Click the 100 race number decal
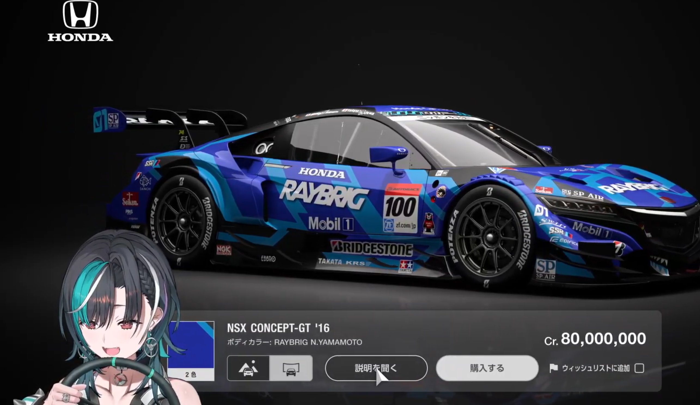Screen dimensions: 700x405 tap(401, 207)
